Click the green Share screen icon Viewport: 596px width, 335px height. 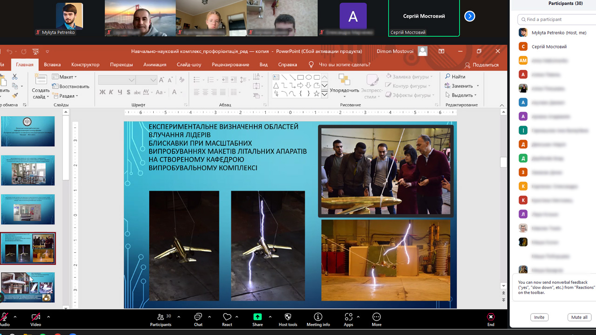(x=257, y=317)
